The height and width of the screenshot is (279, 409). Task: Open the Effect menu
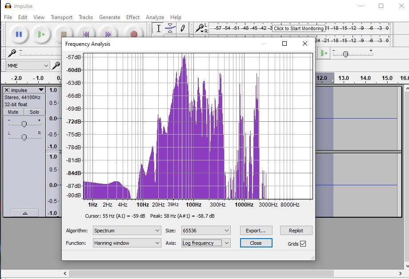point(133,17)
